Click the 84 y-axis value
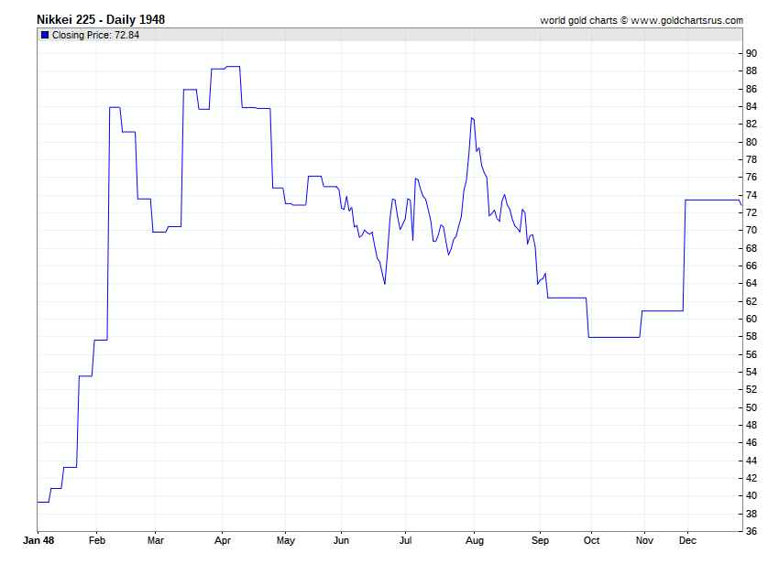 coord(752,106)
